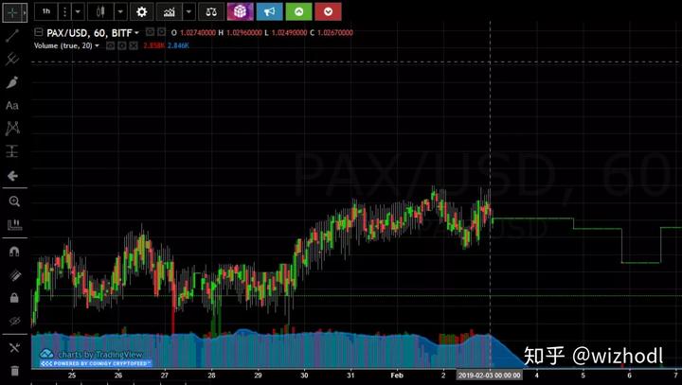The width and height of the screenshot is (682, 385).
Task: Expand the PAX/USD symbol dropdown arrow
Action: [x=137, y=32]
